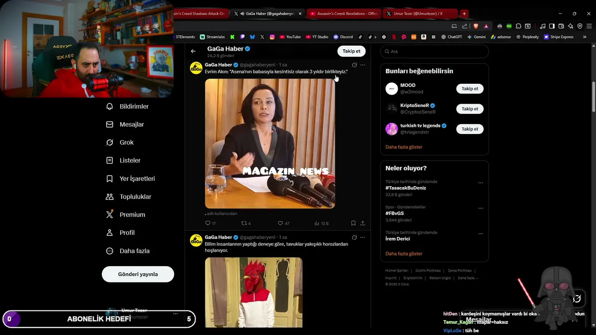Reply to the Evrim Akın post

pos(210,223)
